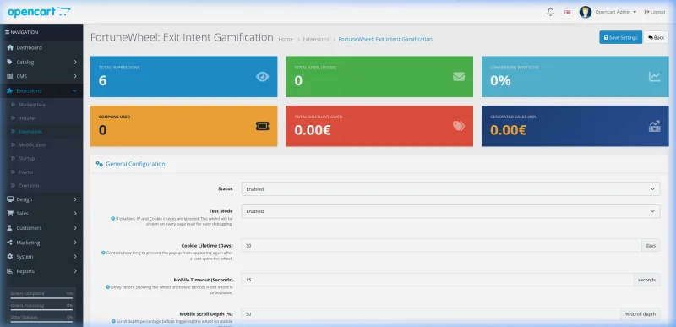The image size is (676, 327).
Task: Expand the Customers menu
Action: coord(41,228)
